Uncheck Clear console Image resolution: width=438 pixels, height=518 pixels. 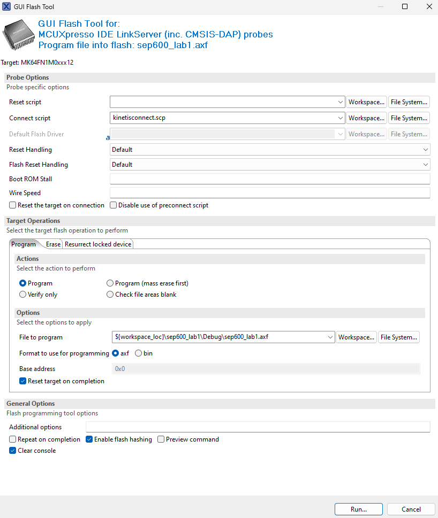tap(12, 450)
